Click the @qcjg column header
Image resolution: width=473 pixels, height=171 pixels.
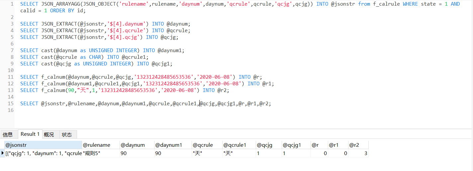click(268, 145)
